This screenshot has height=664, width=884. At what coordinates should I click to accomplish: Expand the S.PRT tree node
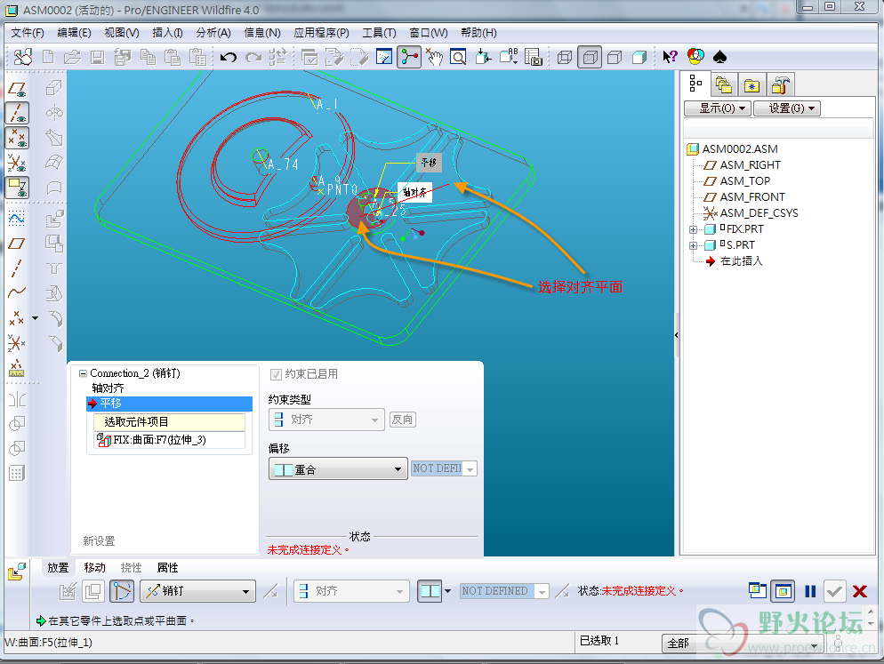tap(693, 245)
